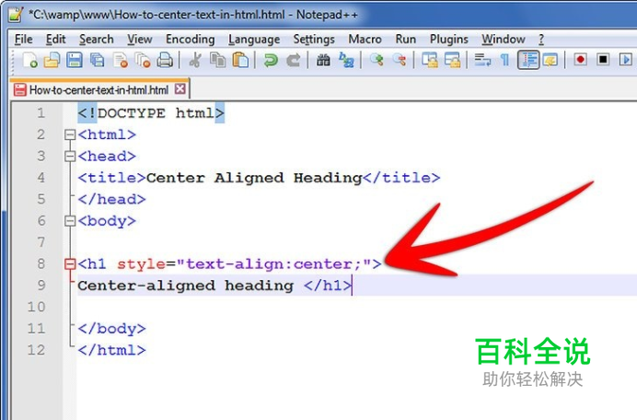637x420 pixels.
Task: Click line number 12 in the margin
Action: (x=36, y=350)
